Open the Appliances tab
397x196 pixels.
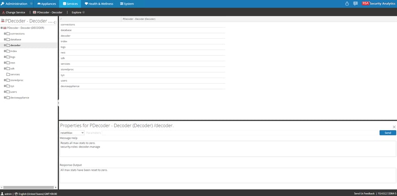[47, 4]
